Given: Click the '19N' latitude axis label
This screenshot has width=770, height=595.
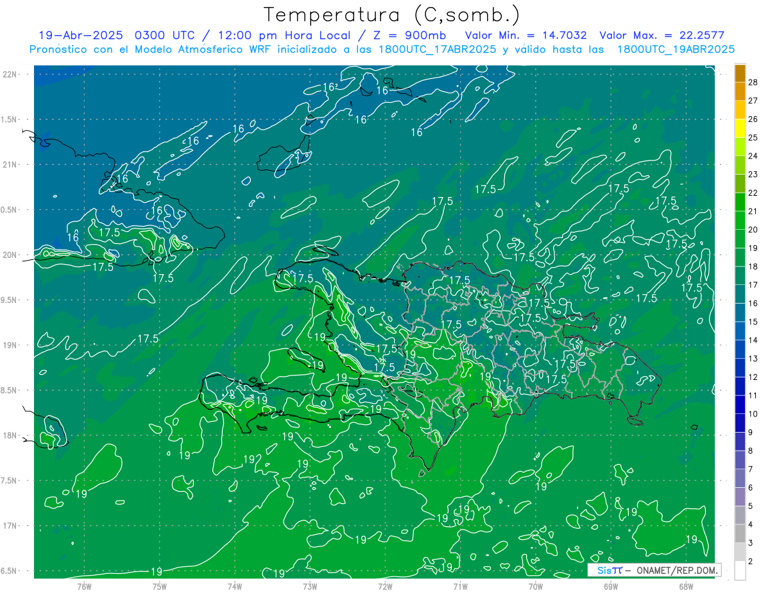Looking at the screenshot, I should [10, 345].
